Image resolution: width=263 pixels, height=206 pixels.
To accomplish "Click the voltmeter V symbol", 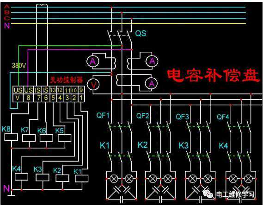I will (93, 85).
